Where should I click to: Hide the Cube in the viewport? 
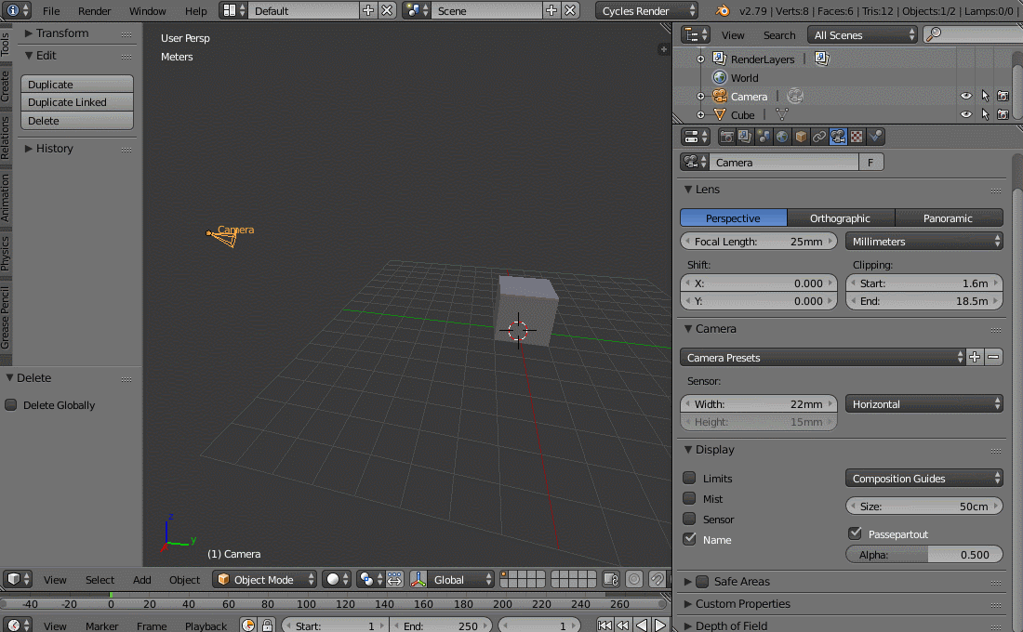[965, 113]
